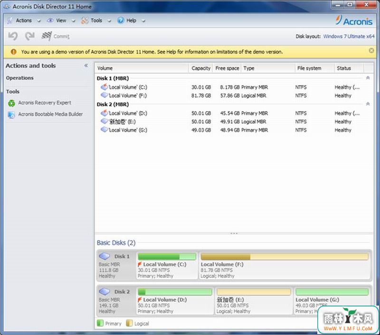Expand the View dropdown arrow

(x=74, y=21)
